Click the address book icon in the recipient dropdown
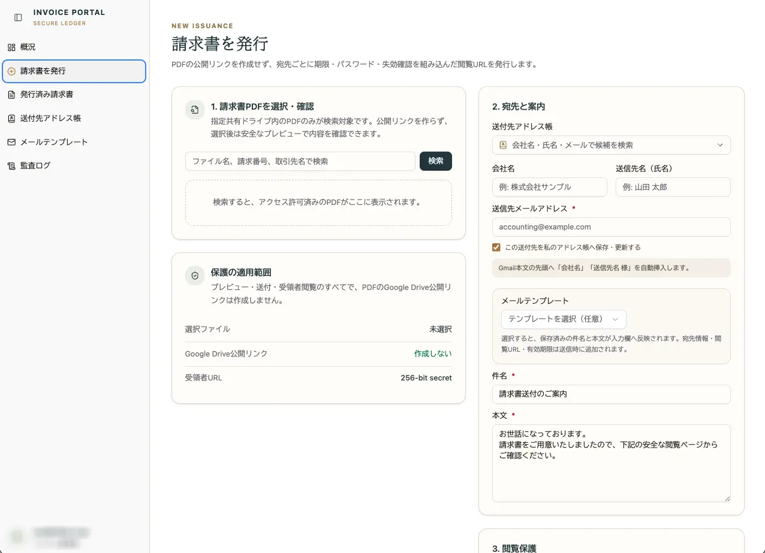Viewport: 765px width, 553px height. coord(503,145)
